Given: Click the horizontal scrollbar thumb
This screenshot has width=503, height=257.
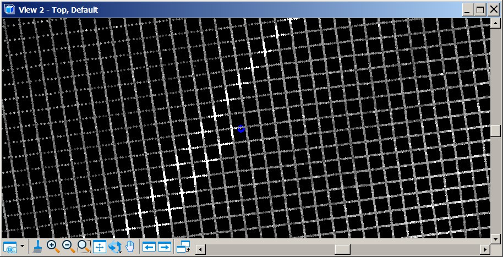Looking at the screenshot, I should 343,249.
